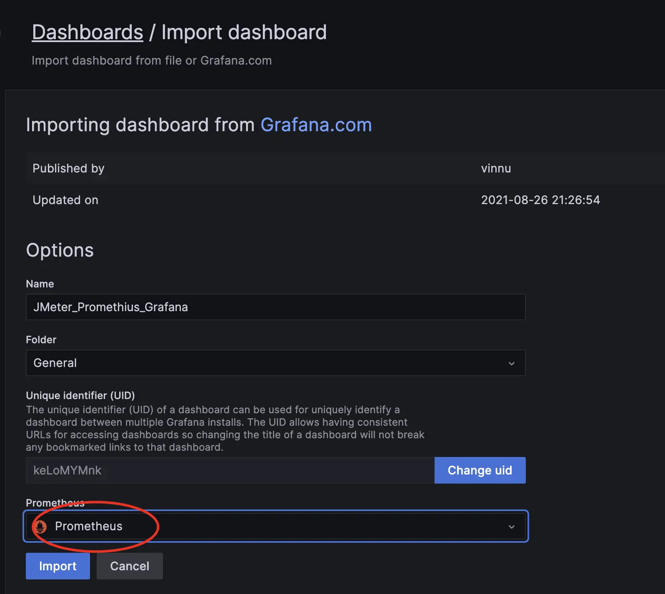Select the publisher name vinnu
Screen dimensions: 665x594
pyautogui.click(x=496, y=169)
